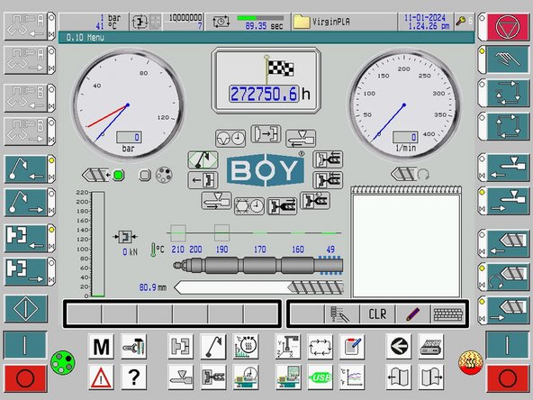Viewport: 533px width, 400px height.
Task: Toggle mold close key with right arrow
Action: 26,271
